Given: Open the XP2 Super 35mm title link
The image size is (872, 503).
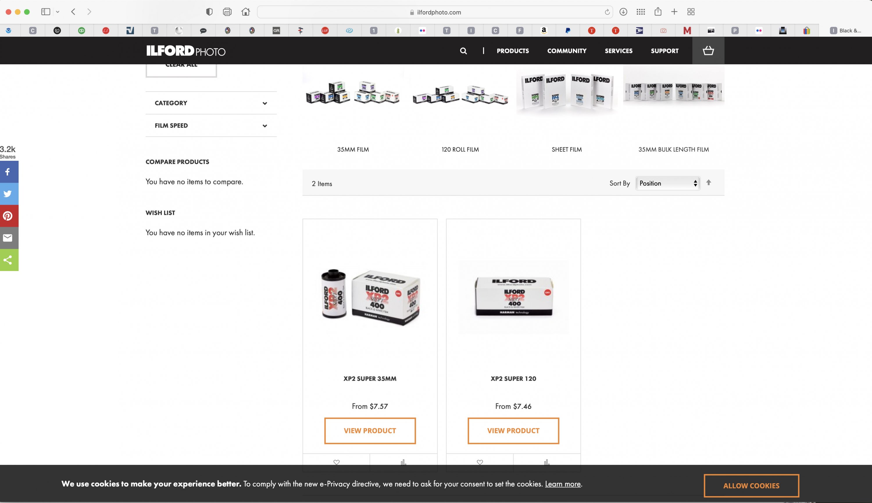Looking at the screenshot, I should 370,378.
